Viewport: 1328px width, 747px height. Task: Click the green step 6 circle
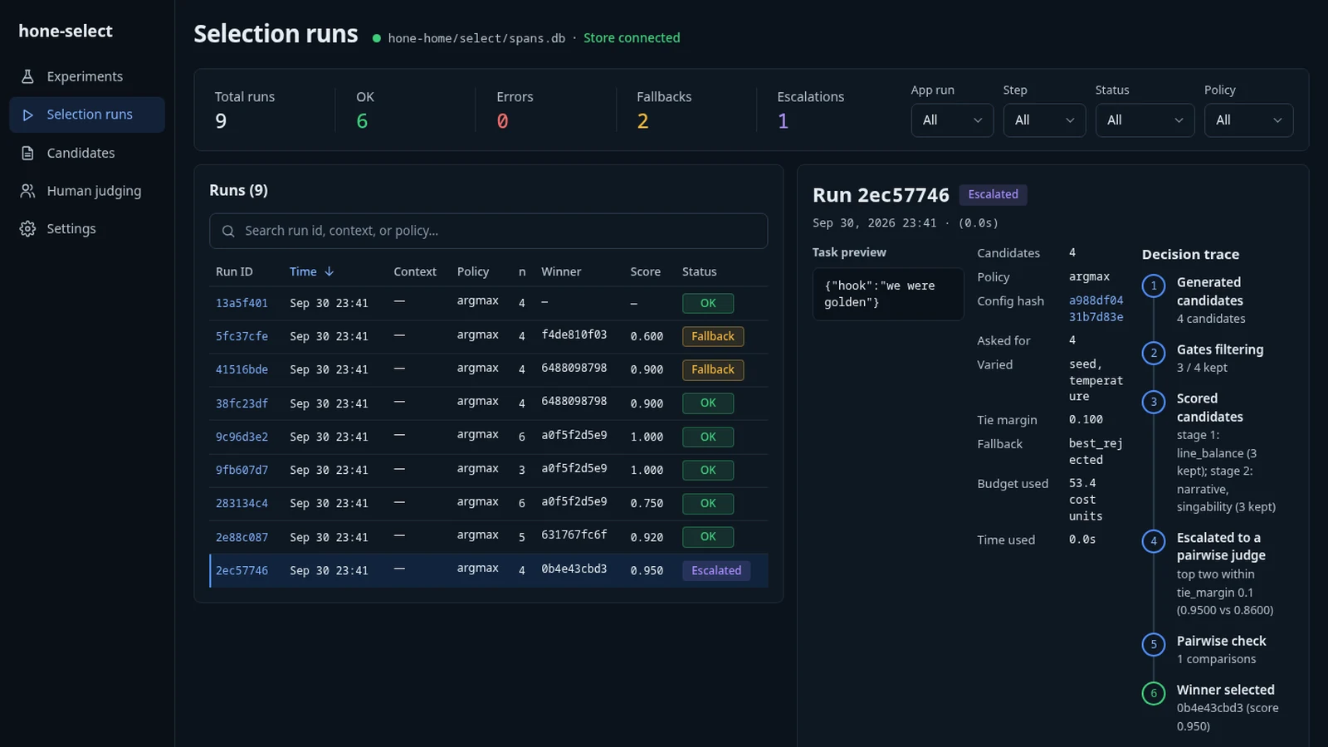tap(1154, 694)
